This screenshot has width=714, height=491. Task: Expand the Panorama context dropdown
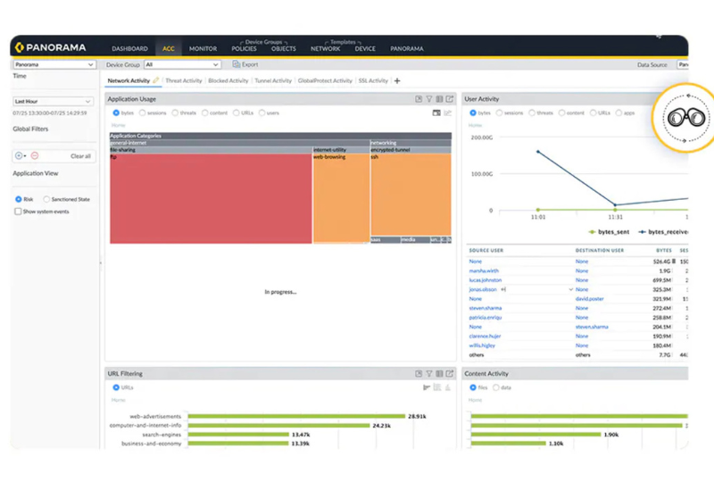(54, 64)
